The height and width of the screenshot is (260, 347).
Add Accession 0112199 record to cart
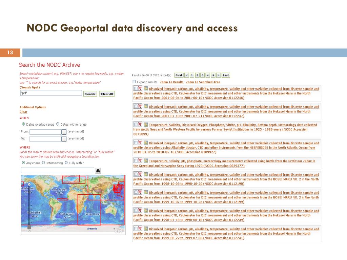140,192
